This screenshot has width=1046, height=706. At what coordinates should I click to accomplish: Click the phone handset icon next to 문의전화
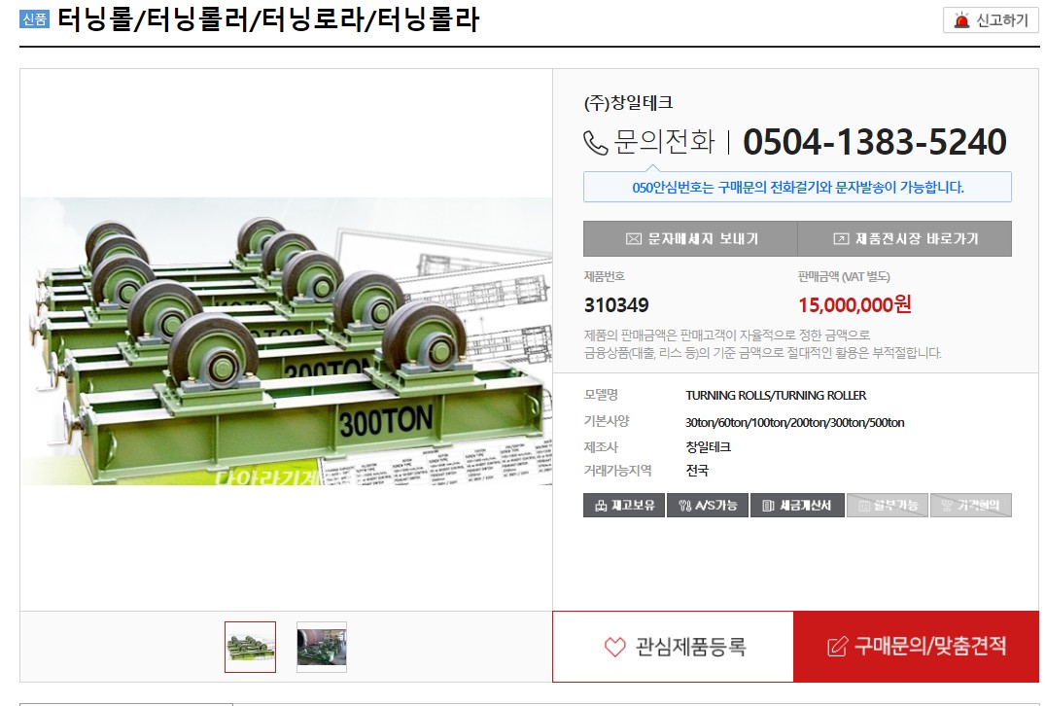click(x=595, y=143)
